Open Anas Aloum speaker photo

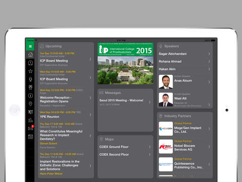pyautogui.click(x=166, y=82)
